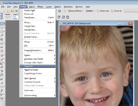Expand the Zoom tool flyout arrow
The height and width of the screenshot is (106, 138).
pyautogui.click(x=4, y=24)
